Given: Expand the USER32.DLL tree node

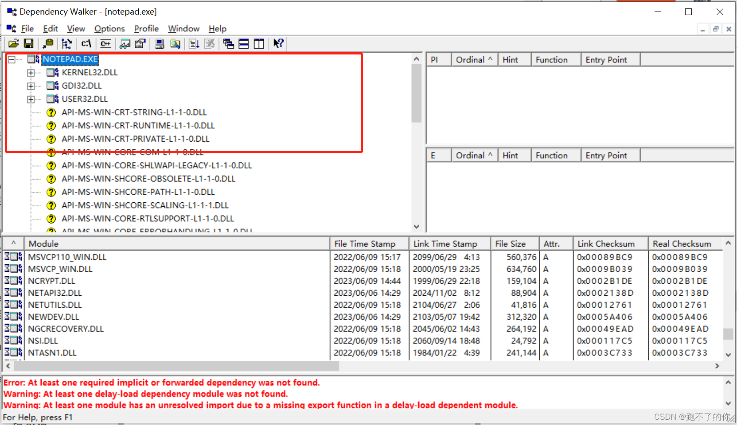Looking at the screenshot, I should coord(31,99).
